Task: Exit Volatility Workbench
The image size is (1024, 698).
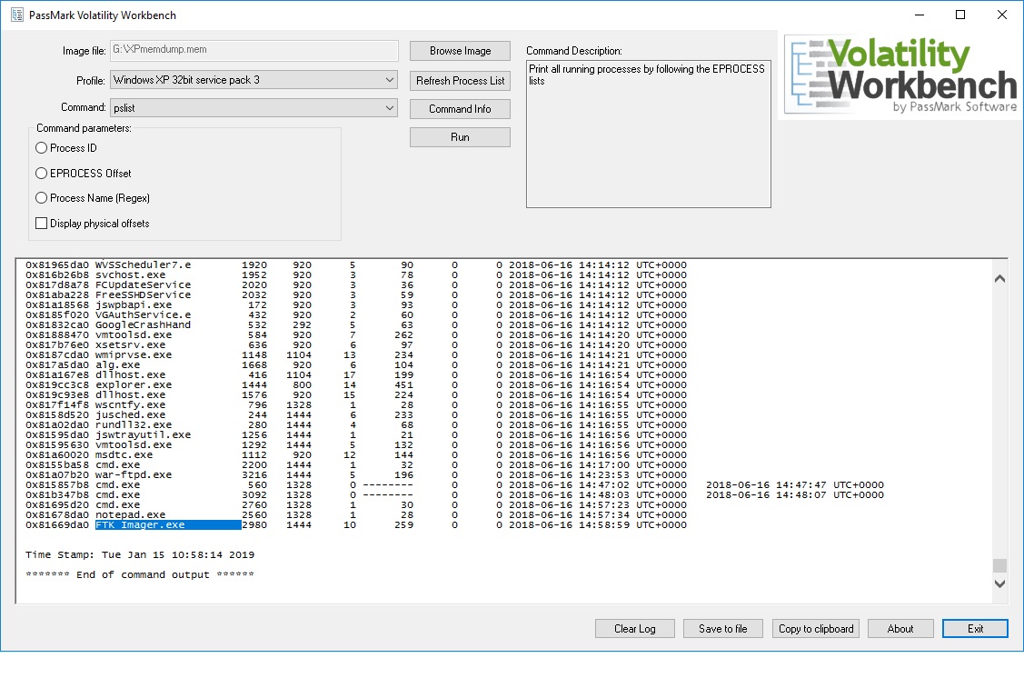Action: (x=975, y=628)
